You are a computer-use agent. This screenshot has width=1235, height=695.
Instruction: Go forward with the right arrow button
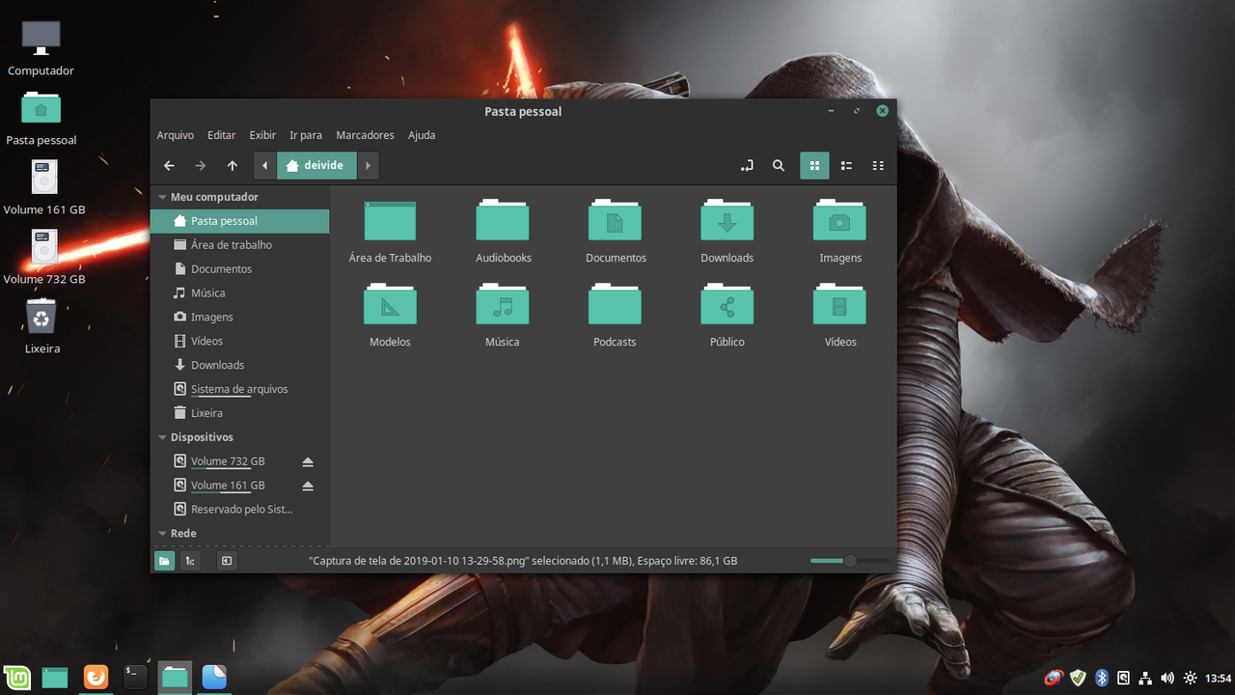(201, 166)
